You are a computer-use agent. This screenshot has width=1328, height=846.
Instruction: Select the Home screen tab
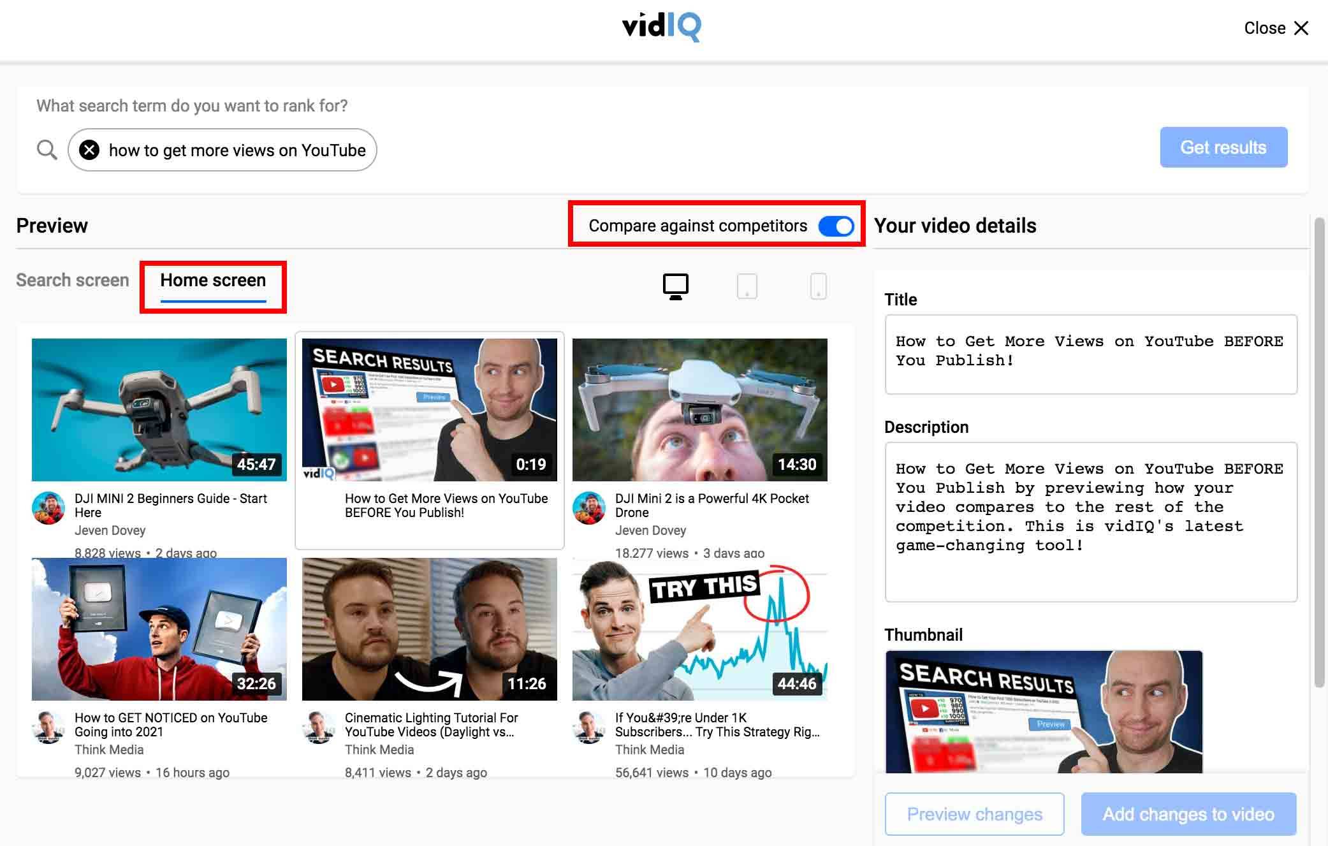pyautogui.click(x=213, y=280)
